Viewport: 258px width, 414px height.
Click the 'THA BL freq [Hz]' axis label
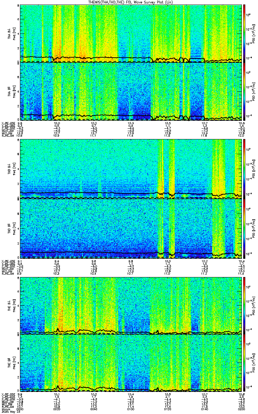click(x=12, y=33)
